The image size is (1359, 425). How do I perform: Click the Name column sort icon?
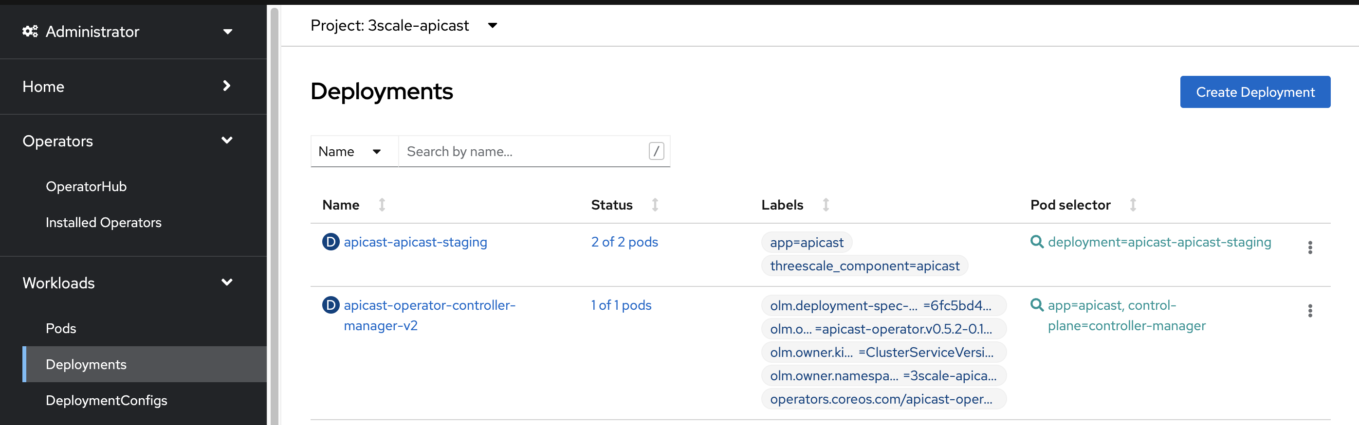pos(382,205)
